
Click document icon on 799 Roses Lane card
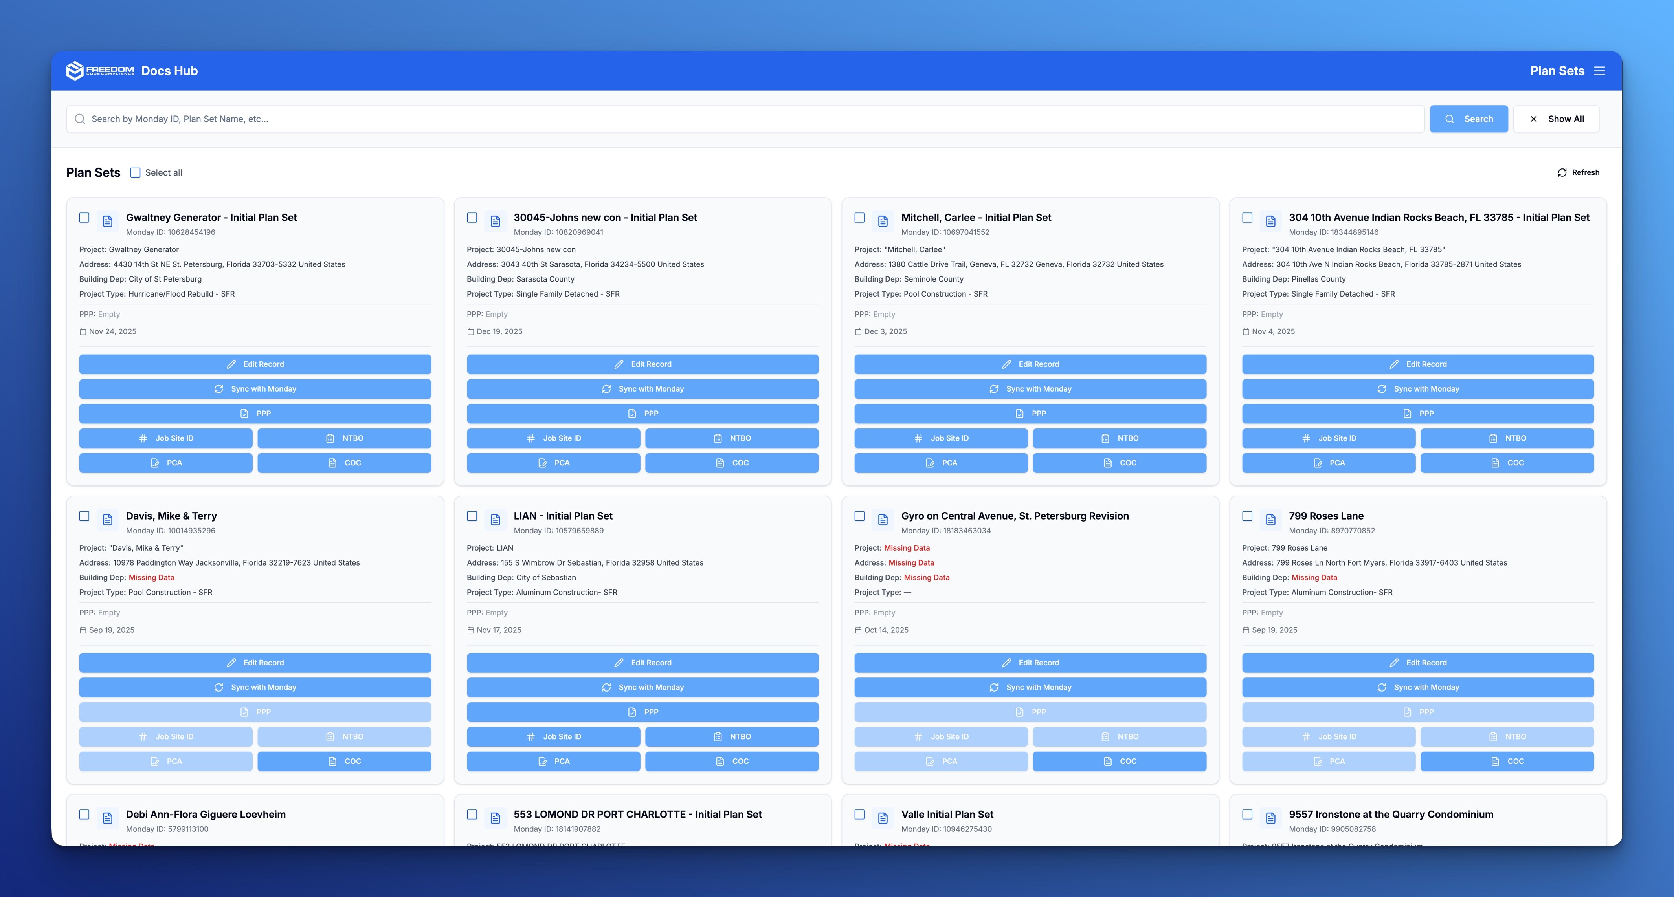pos(1270,520)
